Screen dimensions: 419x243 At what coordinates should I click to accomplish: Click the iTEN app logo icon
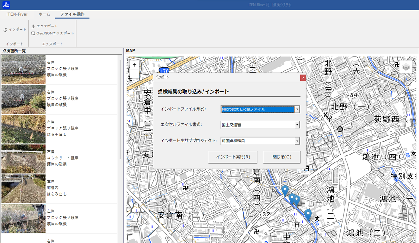pyautogui.click(x=6, y=5)
